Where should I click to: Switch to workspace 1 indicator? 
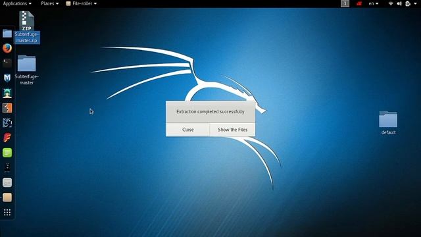pos(345,3)
